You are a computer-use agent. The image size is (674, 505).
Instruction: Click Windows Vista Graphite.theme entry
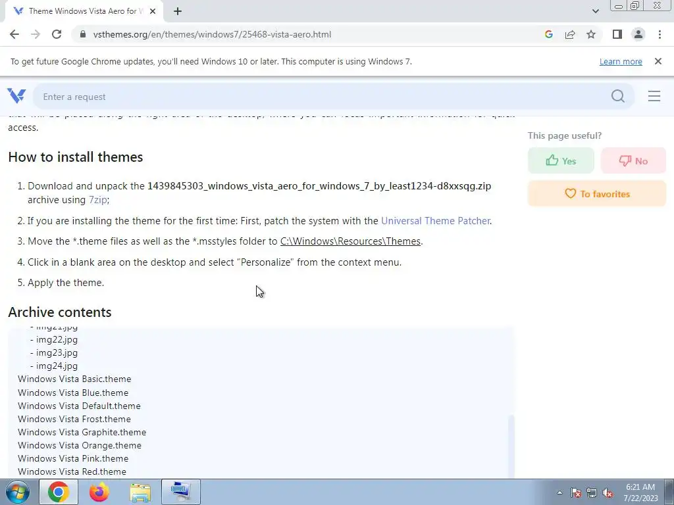(x=82, y=433)
